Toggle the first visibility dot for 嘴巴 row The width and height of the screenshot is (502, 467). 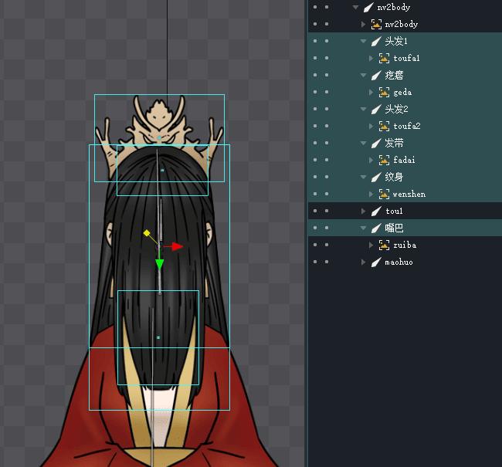pyautogui.click(x=315, y=228)
